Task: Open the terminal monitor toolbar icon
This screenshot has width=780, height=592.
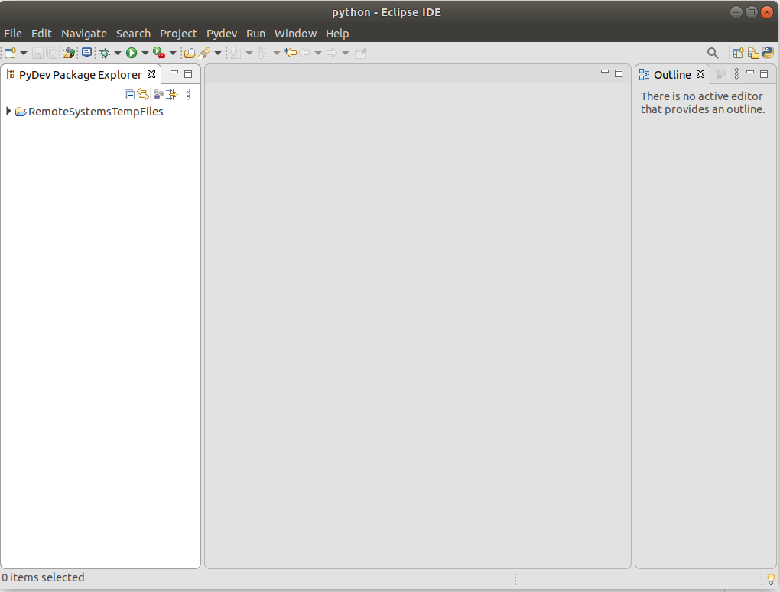Action: click(x=86, y=53)
